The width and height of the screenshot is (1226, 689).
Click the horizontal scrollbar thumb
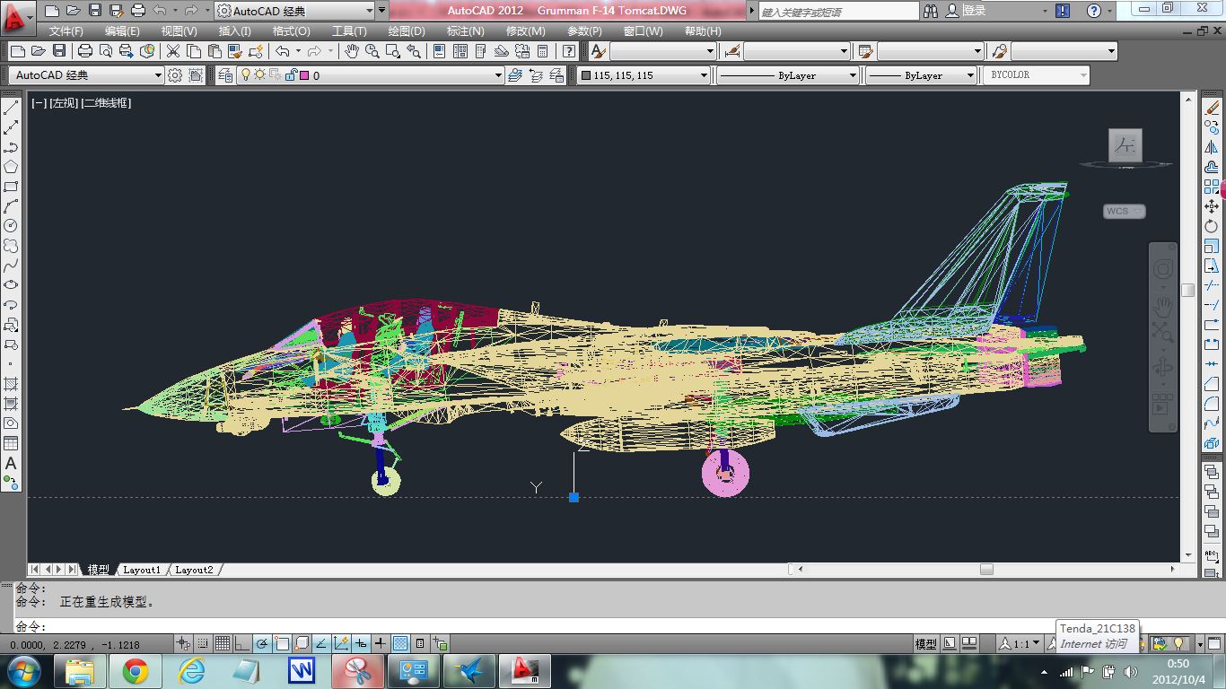[x=986, y=570]
